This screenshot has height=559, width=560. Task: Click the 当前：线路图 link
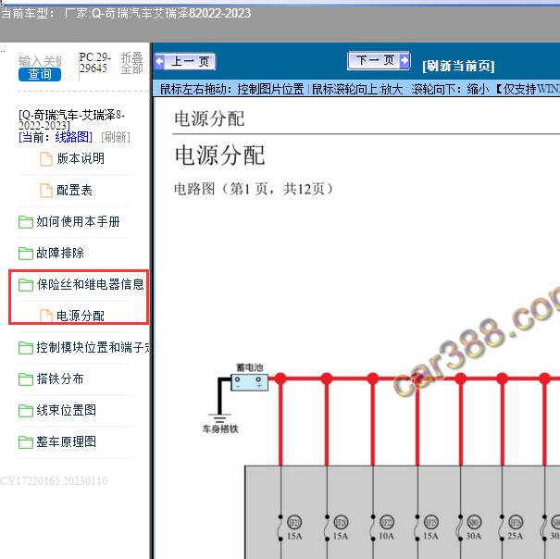click(56, 137)
